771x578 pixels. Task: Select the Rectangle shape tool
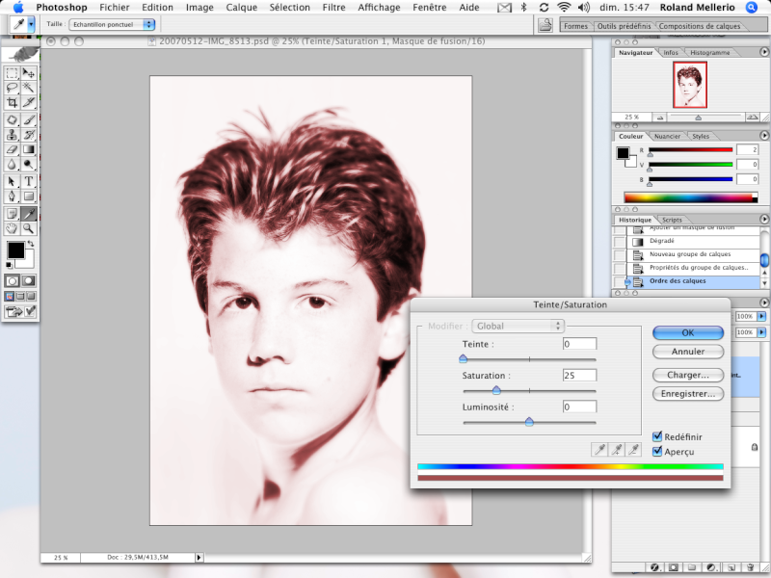click(x=29, y=197)
